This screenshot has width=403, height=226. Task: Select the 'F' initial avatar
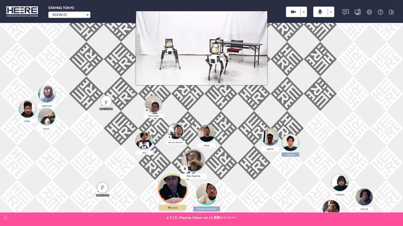click(102, 188)
